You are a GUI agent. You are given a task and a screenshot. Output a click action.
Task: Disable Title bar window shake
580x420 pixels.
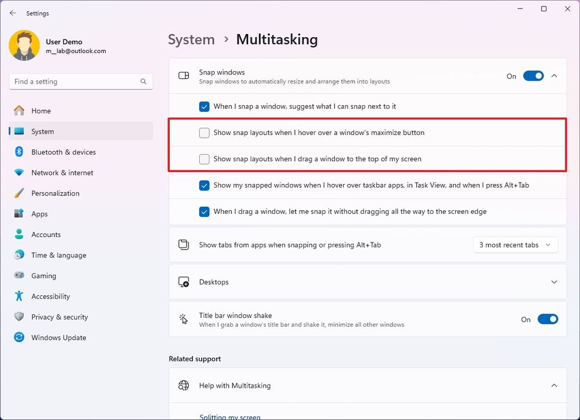pos(548,319)
